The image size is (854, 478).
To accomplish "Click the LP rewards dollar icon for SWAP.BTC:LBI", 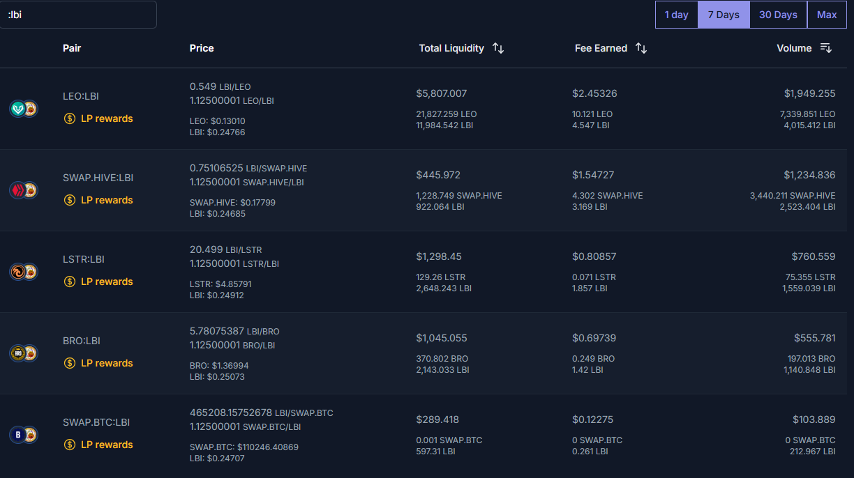I will coord(69,445).
